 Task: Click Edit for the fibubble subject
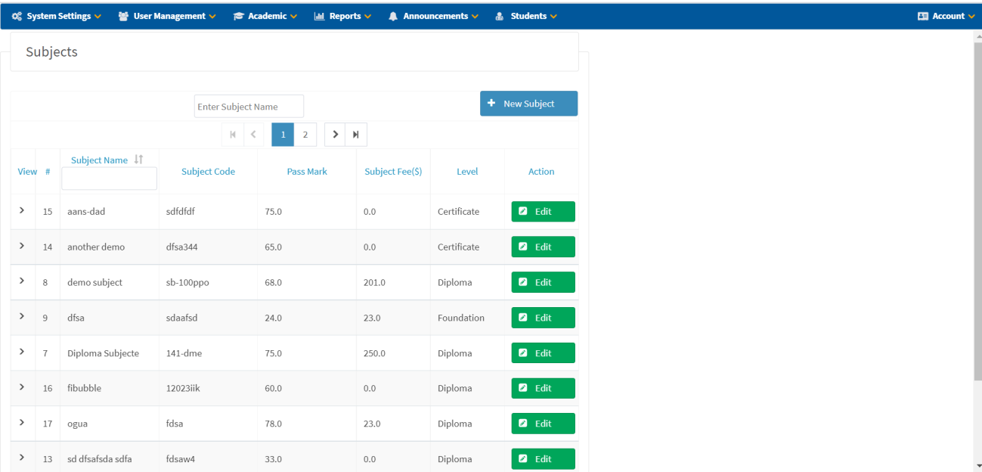[543, 388]
